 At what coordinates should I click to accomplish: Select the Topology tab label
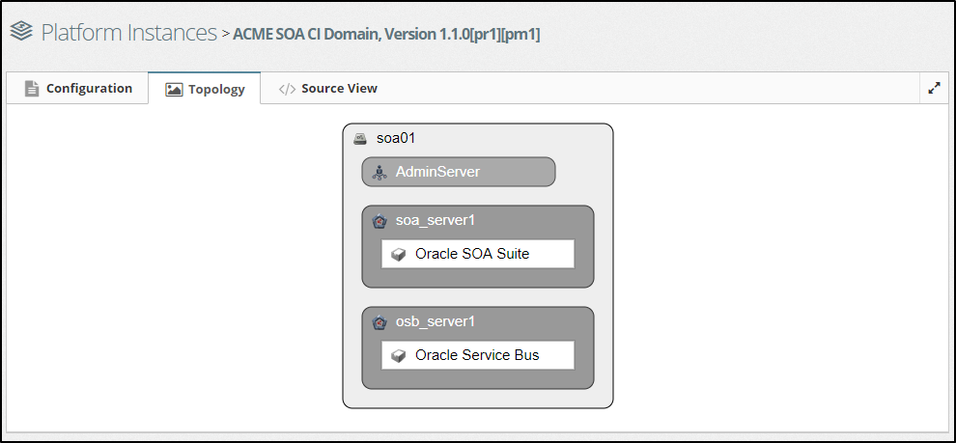[216, 89]
